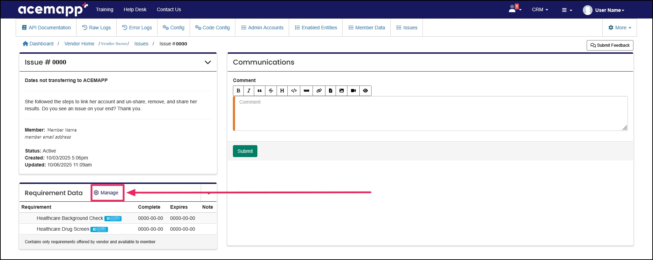
Task: Open the API Documentation tab
Action: 46,28
